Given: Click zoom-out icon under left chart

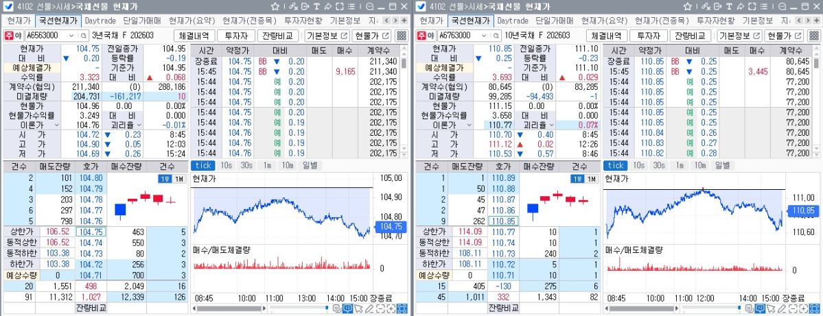Looking at the screenshot, I should coord(380,308).
